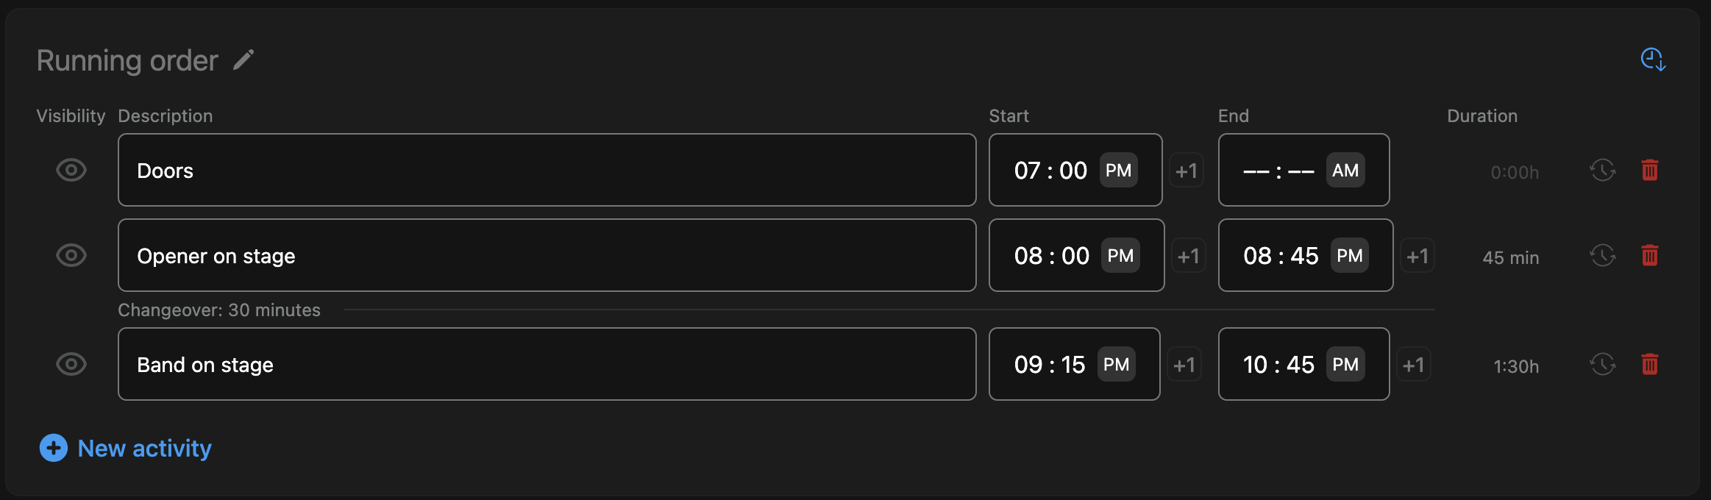This screenshot has width=1711, height=500.
Task: Click the clock history icon for Band
Action: click(1602, 365)
